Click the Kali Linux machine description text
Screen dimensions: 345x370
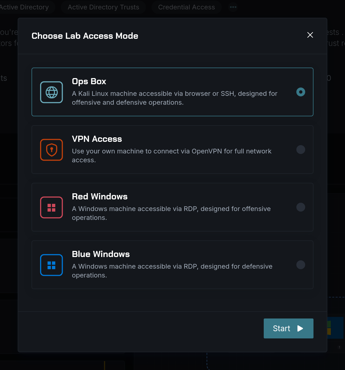[175, 98]
